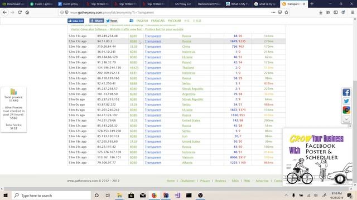Image resolution: width=357 pixels, height=200 pixels.
Task: Click the Tweet button
Action: [112, 21]
